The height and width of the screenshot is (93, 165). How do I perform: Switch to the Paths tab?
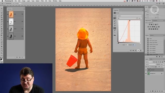pyautogui.click(x=151, y=59)
